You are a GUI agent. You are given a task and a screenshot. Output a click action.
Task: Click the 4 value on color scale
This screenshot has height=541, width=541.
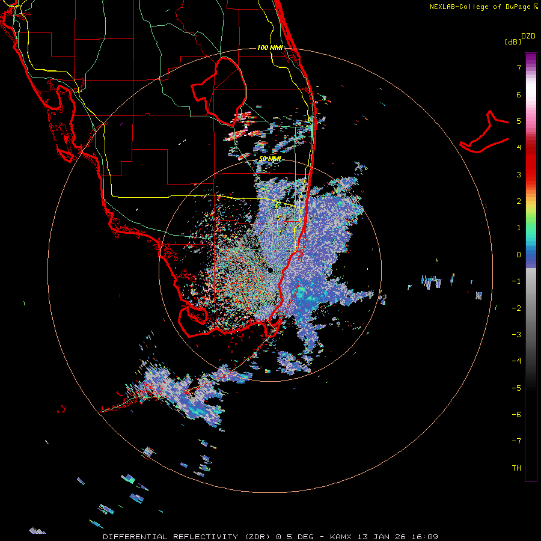click(x=519, y=148)
